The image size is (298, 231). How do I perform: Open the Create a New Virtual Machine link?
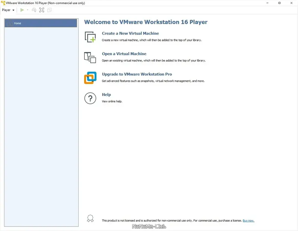pos(130,33)
